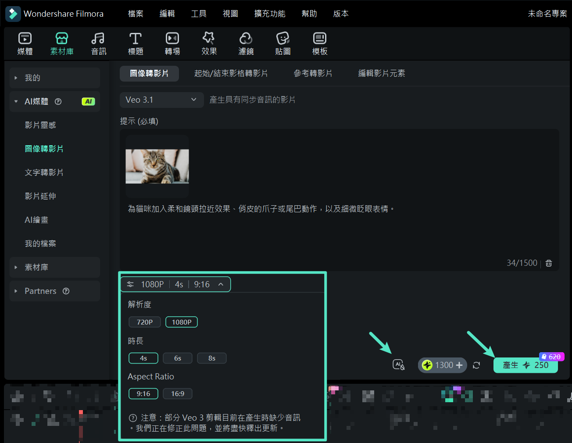Choose 16:9 aspect ratio

click(x=178, y=393)
